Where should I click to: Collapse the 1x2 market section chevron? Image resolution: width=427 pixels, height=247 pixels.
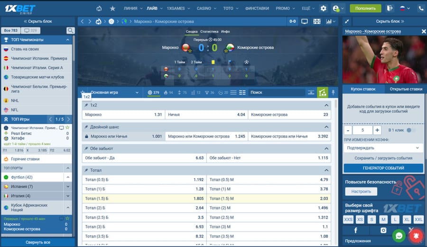pyautogui.click(x=326, y=105)
